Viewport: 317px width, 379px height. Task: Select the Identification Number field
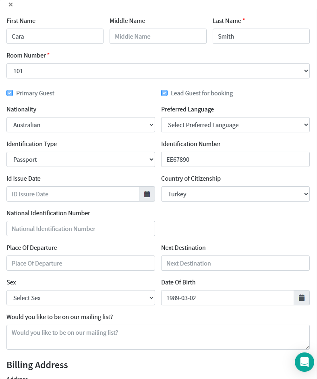235,159
